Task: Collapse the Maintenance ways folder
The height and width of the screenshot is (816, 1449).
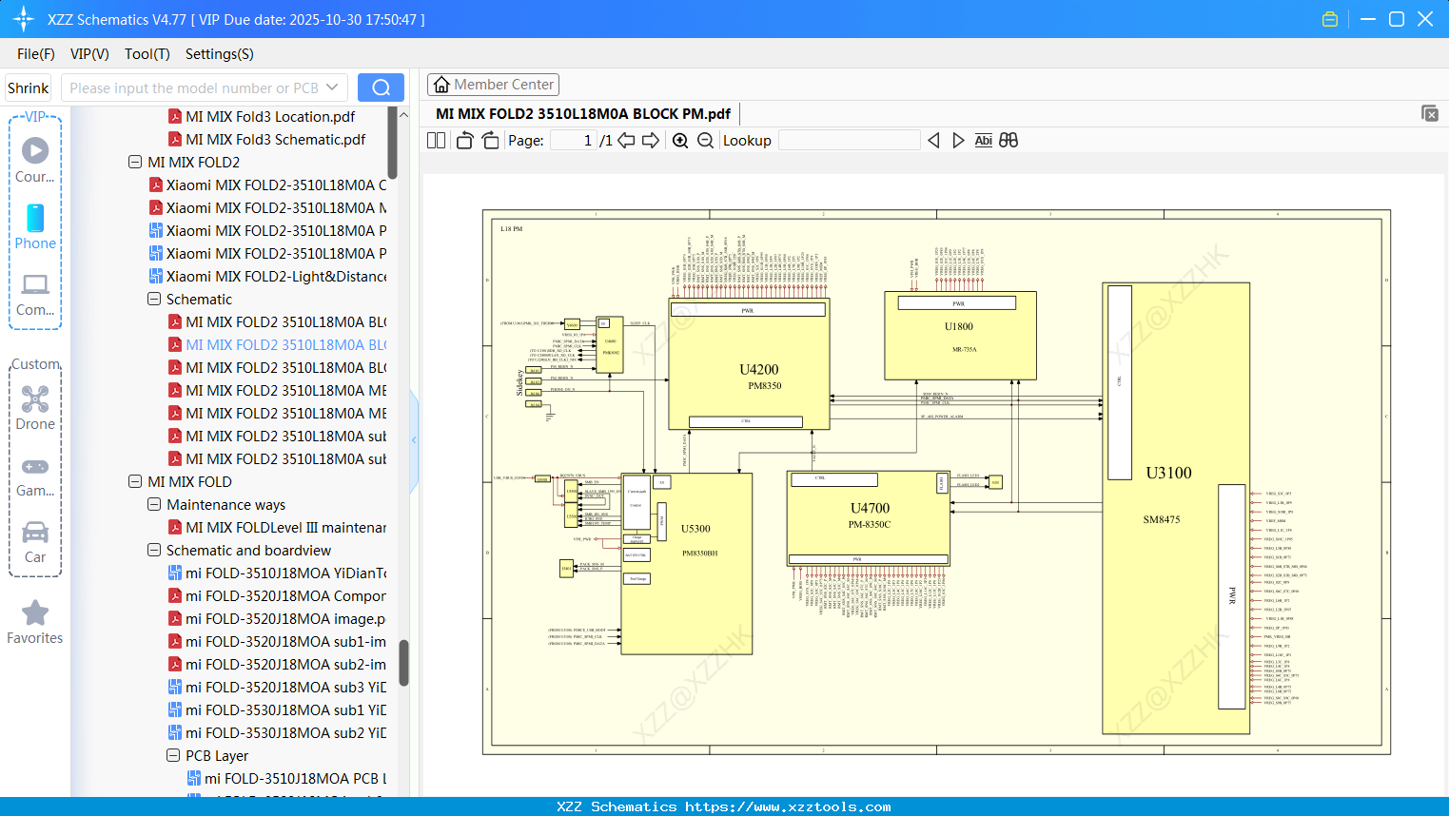Action: click(154, 505)
